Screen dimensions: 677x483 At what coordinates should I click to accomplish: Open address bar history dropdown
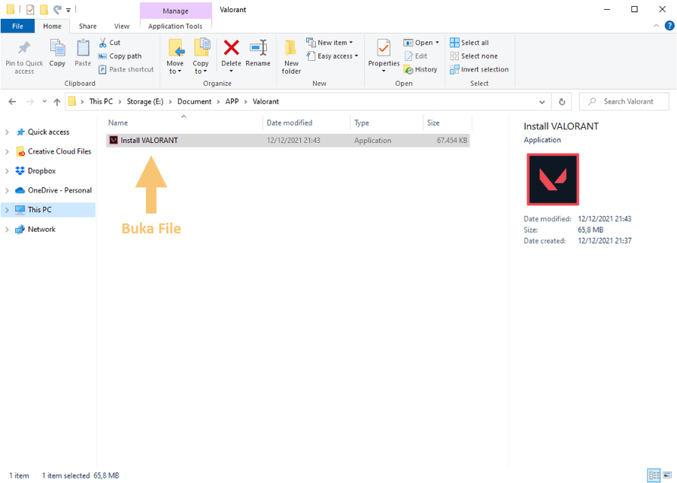(542, 102)
